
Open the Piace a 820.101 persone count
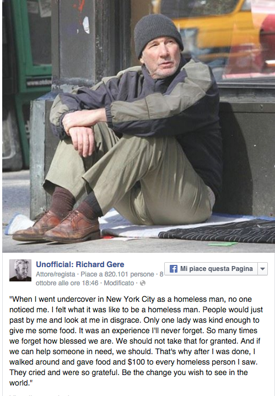click(x=117, y=274)
